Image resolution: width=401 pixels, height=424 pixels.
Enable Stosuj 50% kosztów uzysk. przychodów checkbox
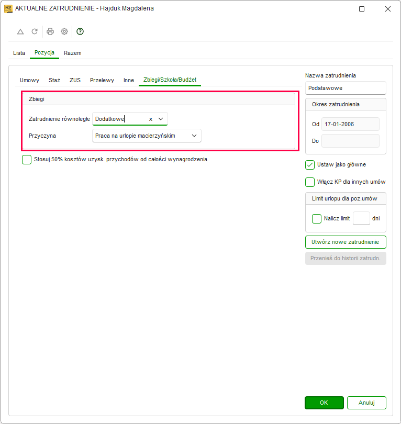click(27, 160)
